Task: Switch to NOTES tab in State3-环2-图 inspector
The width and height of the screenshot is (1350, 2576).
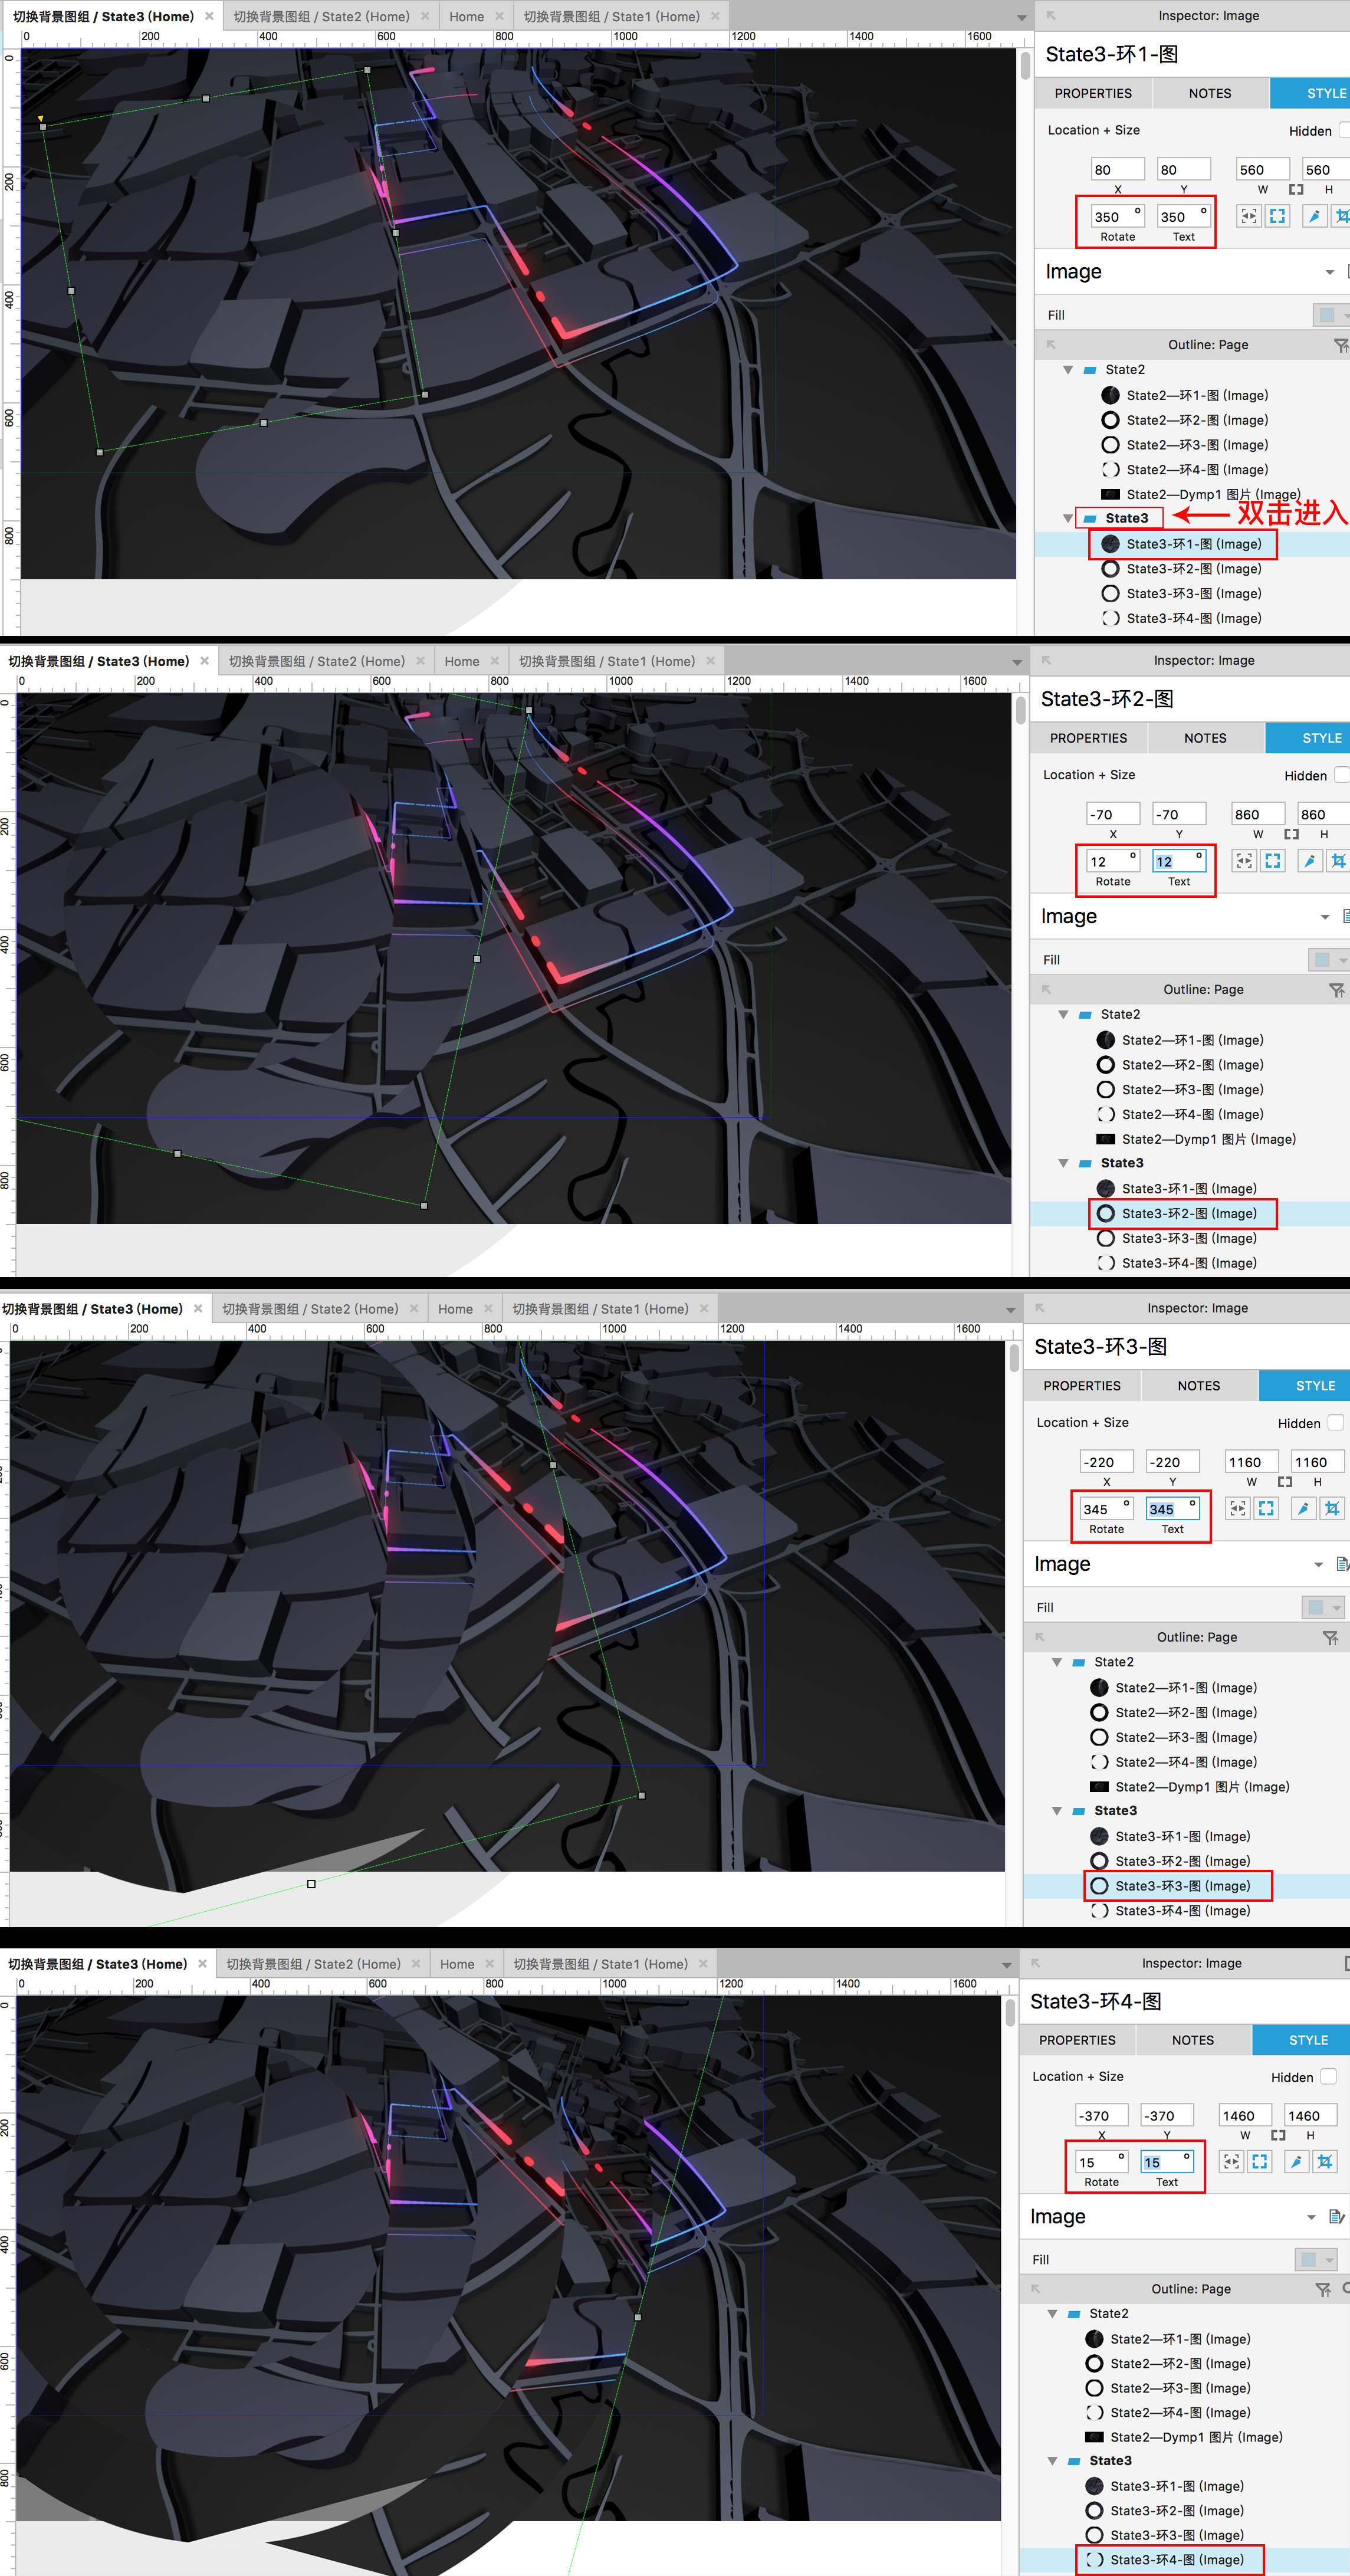Action: 1205,738
